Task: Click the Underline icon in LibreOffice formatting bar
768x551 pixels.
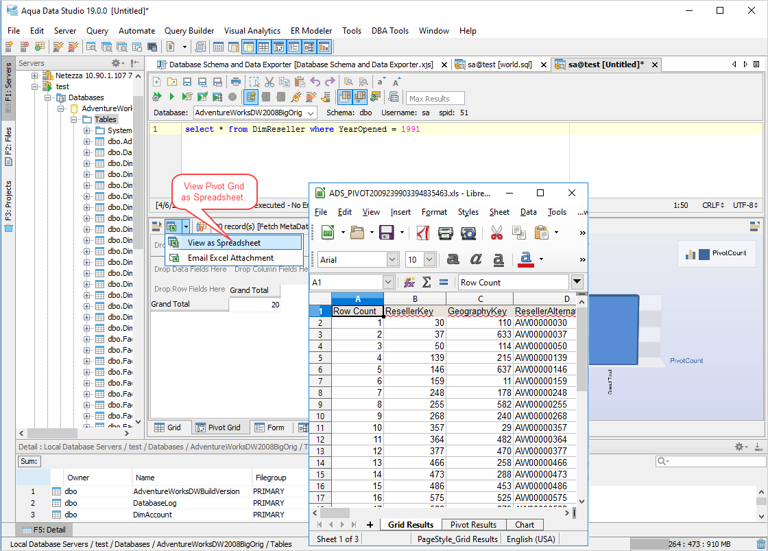Action: (x=498, y=259)
